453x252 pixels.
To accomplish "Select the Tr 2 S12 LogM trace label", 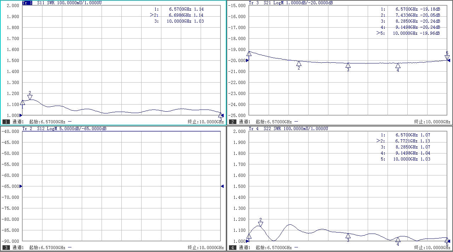I will coord(64,129).
